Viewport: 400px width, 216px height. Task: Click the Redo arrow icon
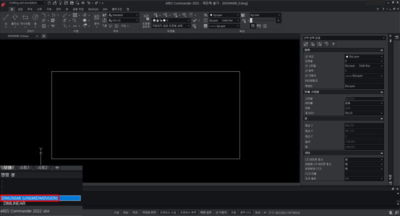tap(96, 3)
